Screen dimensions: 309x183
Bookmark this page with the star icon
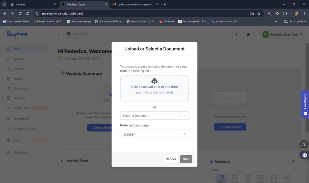tap(259, 14)
